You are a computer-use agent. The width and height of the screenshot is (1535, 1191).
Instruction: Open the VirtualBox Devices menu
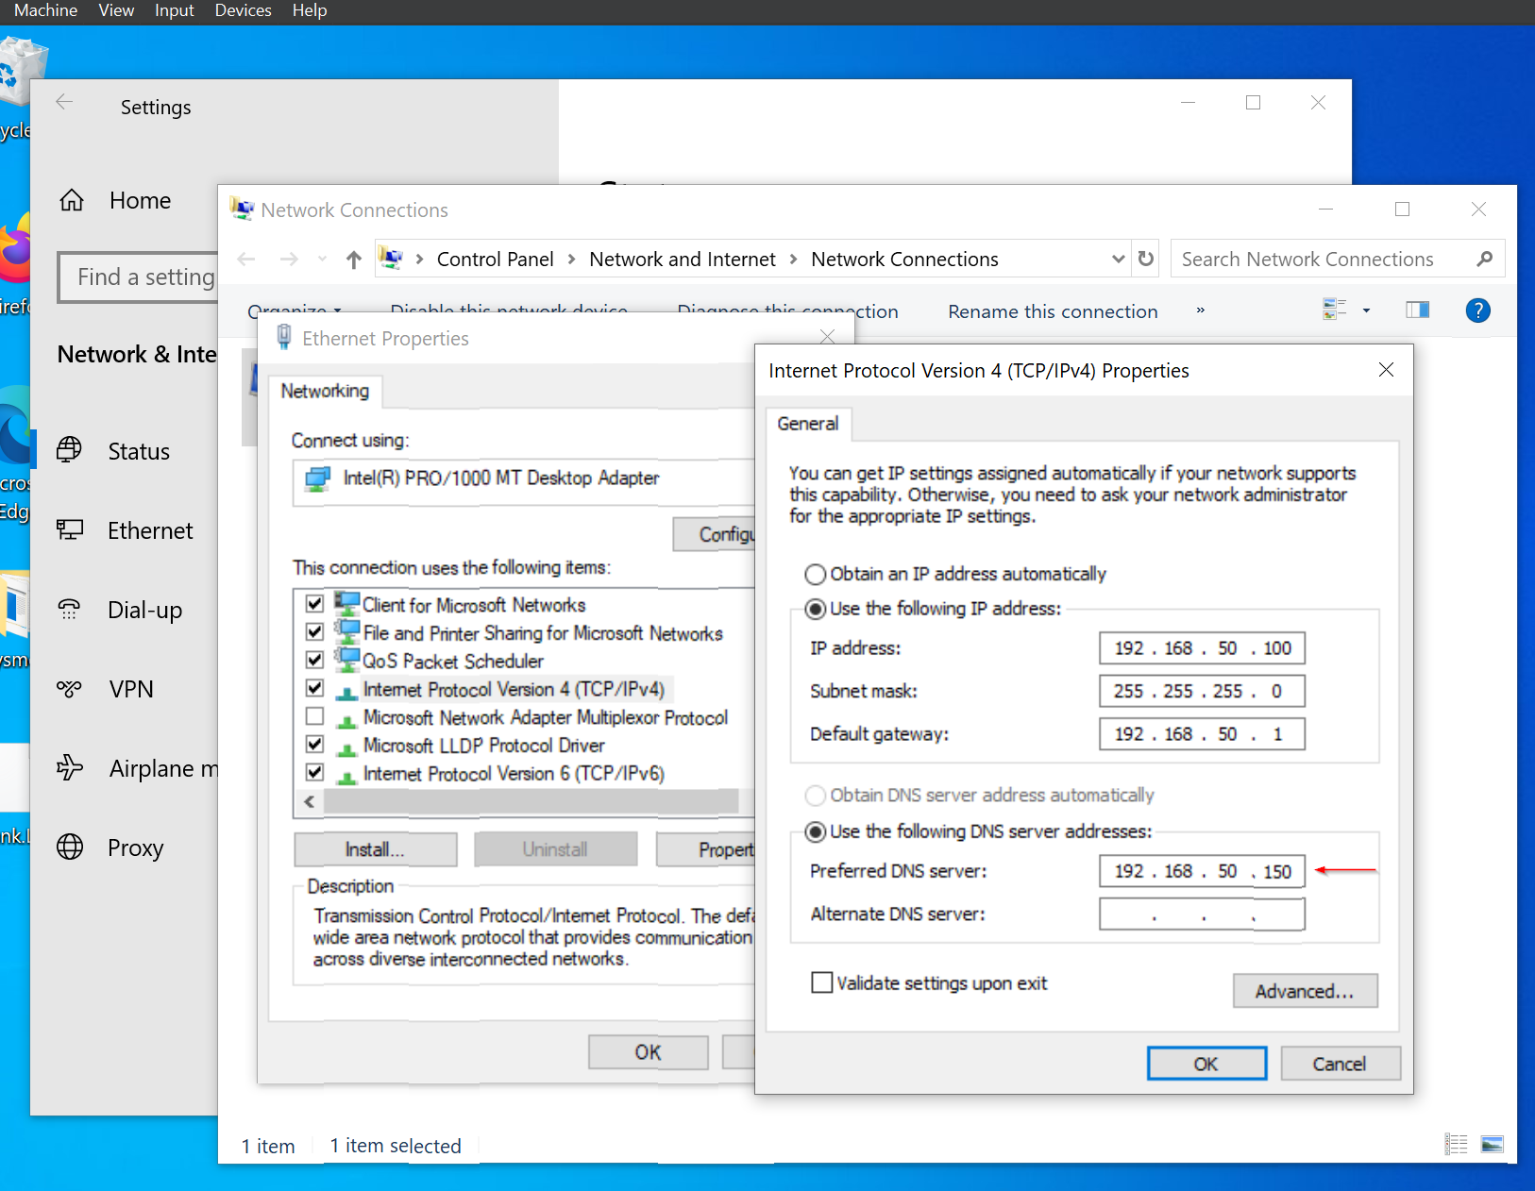243,10
